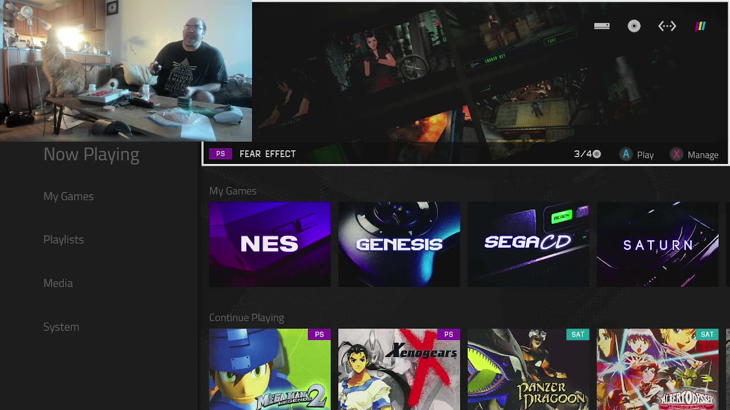Click the PS badge beside Fear Effect
The width and height of the screenshot is (730, 410).
[221, 154]
